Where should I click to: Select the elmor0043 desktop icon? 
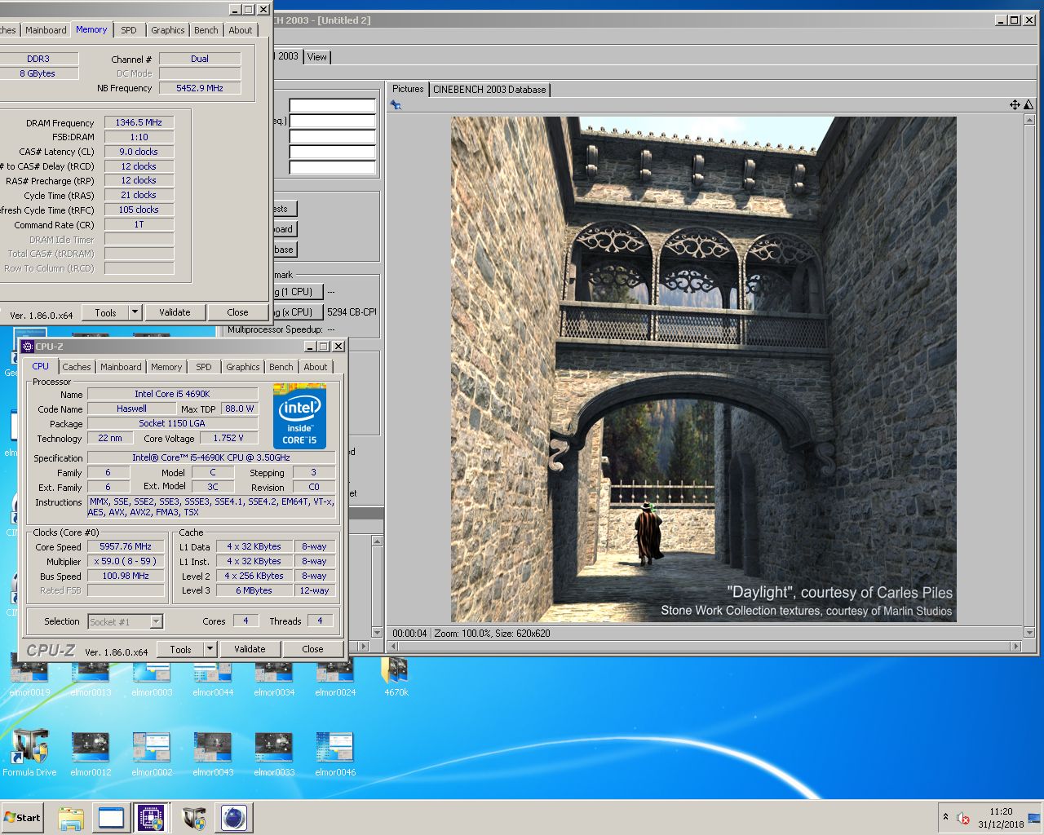click(213, 753)
